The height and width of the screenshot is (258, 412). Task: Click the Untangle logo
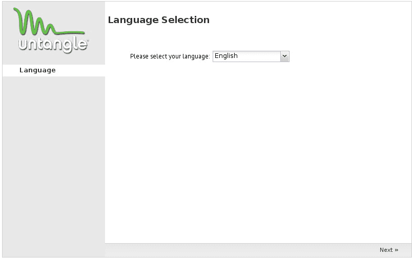pos(53,31)
